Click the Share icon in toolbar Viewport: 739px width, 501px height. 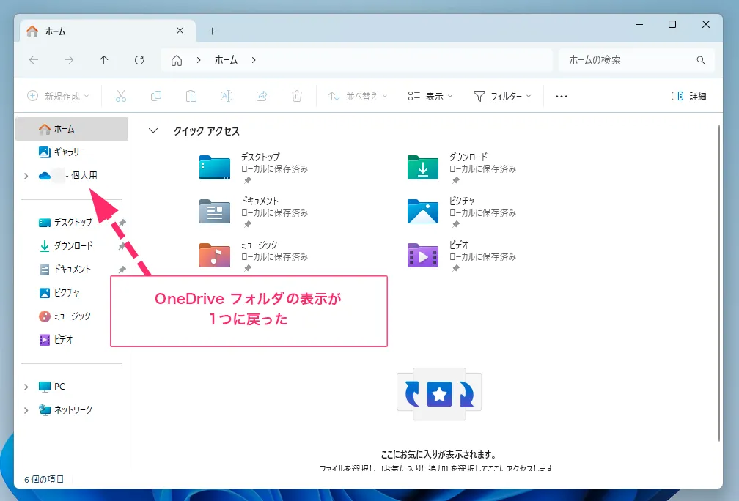click(262, 97)
